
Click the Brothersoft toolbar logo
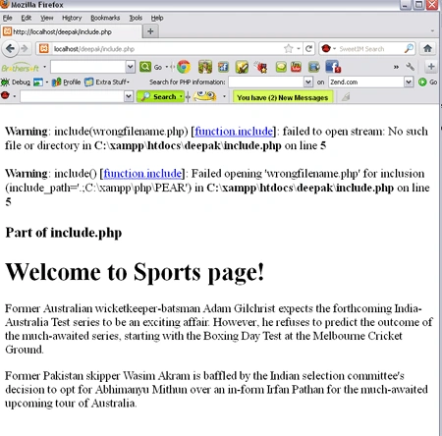tap(20, 68)
